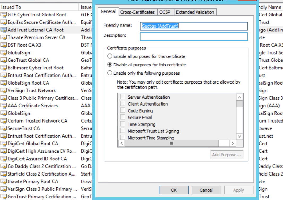Click the GlobalSign Root CA certificate icon

coord(4,83)
